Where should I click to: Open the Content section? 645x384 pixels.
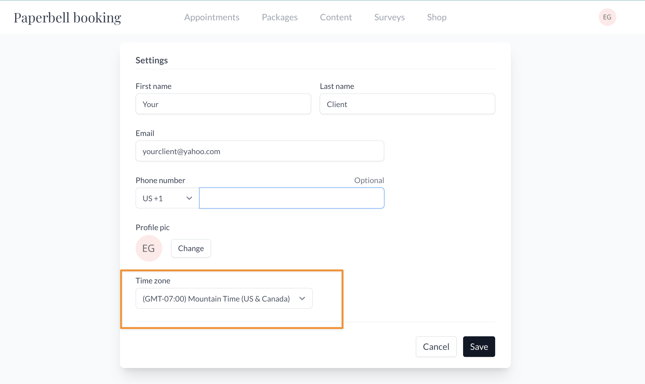coord(336,17)
